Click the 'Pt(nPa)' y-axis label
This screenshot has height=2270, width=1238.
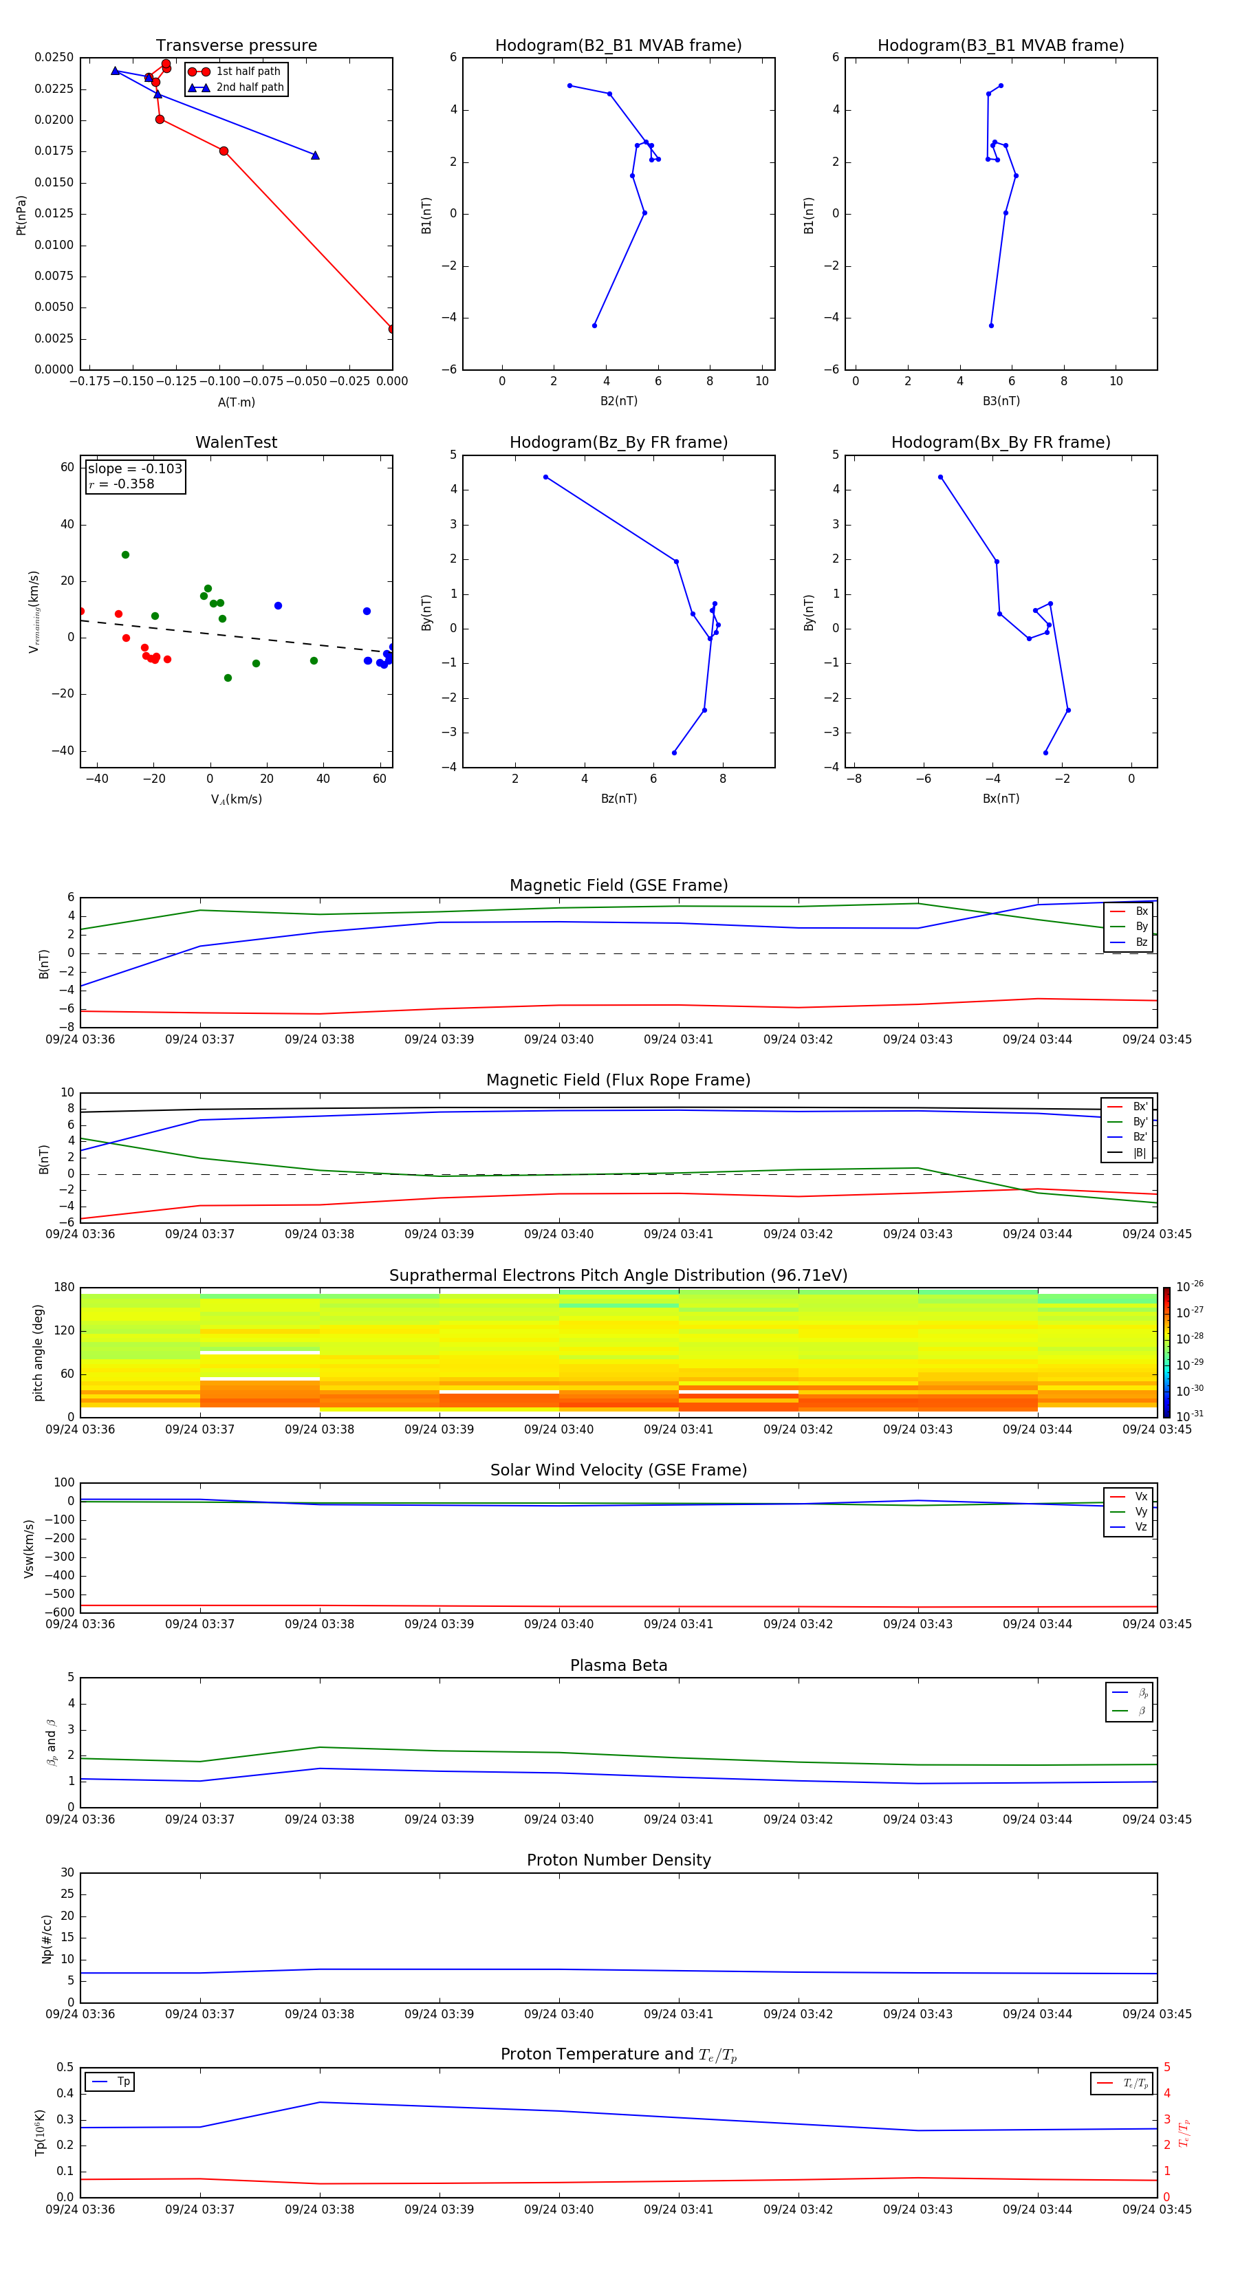[x=21, y=214]
